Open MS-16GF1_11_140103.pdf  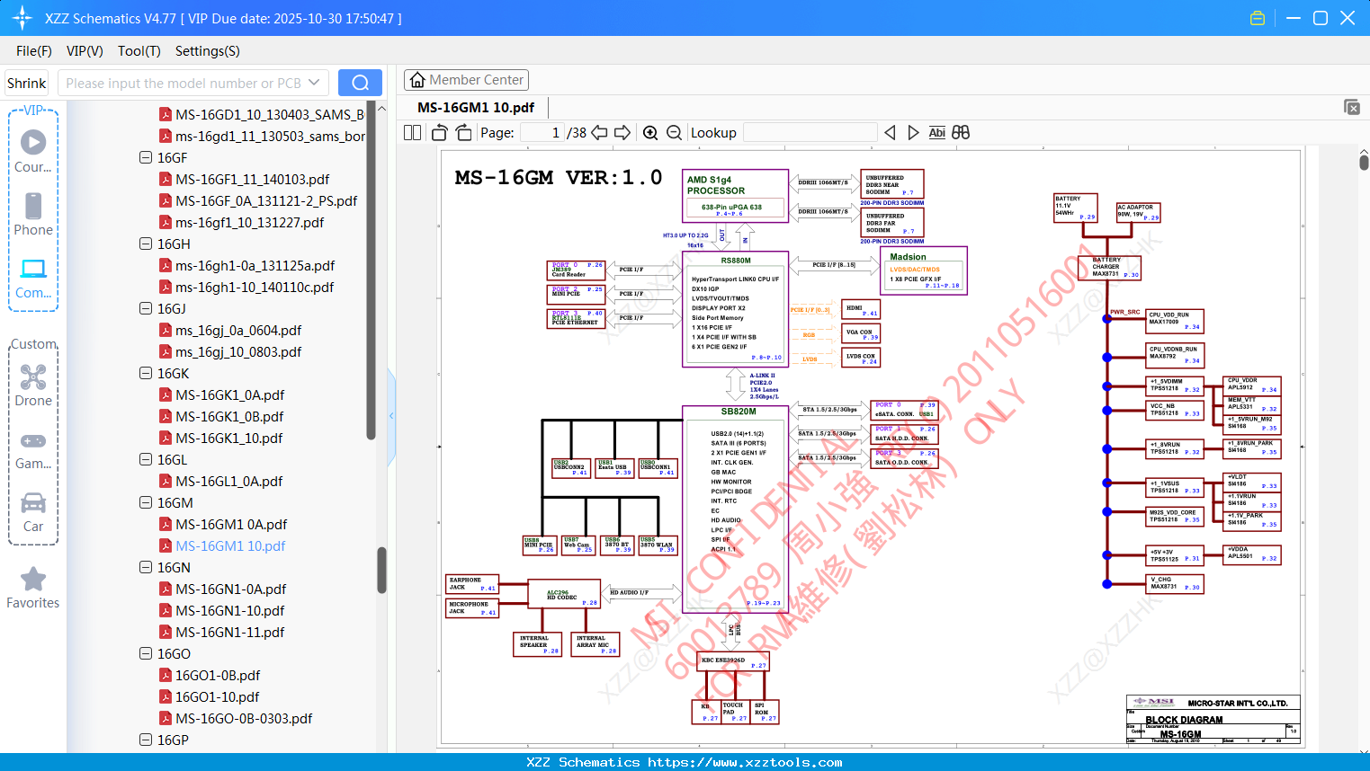pyautogui.click(x=253, y=179)
